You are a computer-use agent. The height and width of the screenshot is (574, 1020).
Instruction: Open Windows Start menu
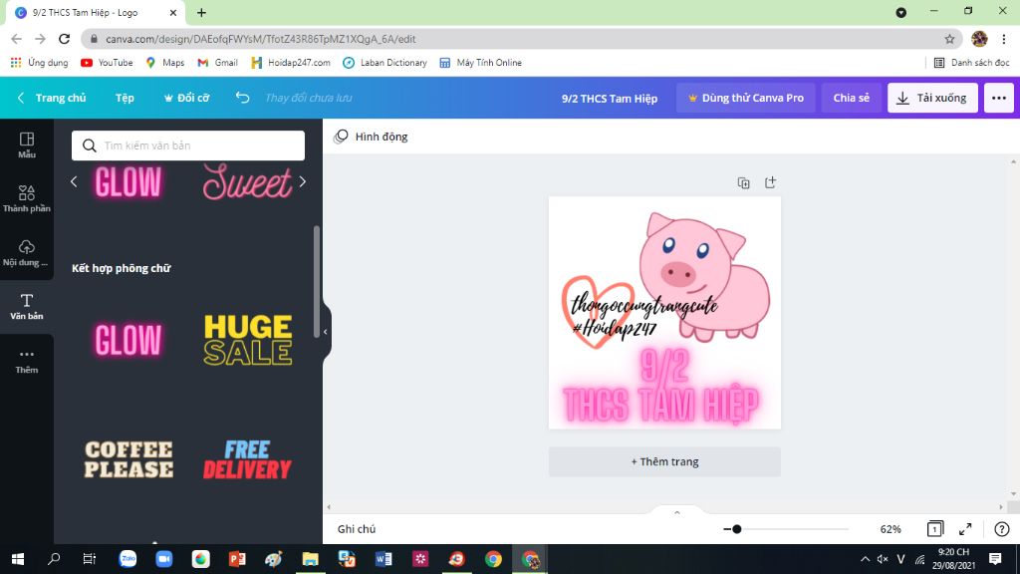(18, 559)
